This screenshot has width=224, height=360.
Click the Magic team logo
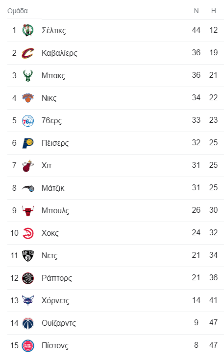point(28,188)
